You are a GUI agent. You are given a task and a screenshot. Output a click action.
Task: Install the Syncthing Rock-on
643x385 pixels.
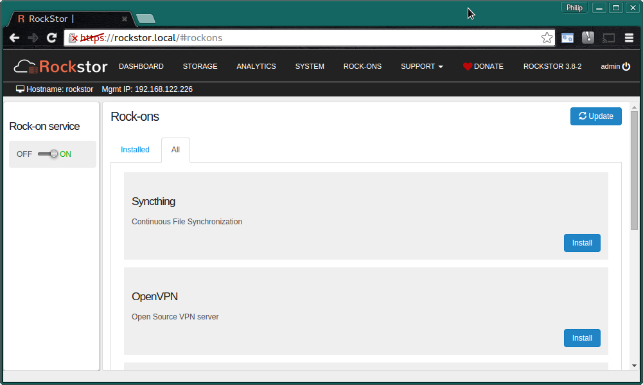click(x=582, y=243)
